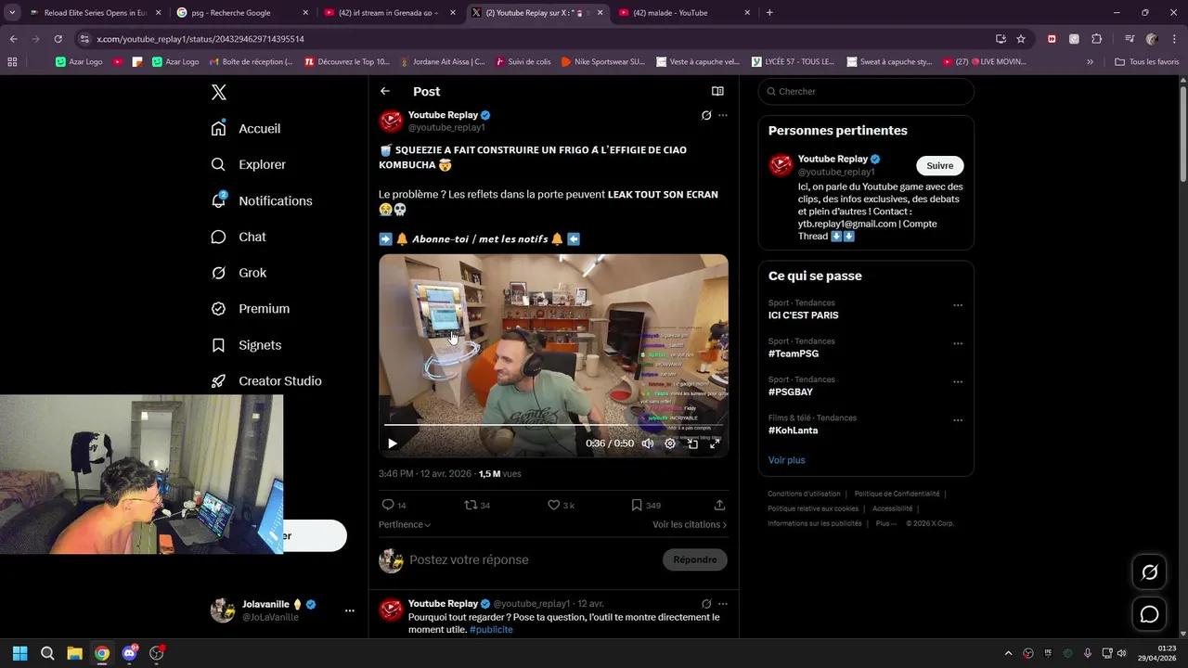This screenshot has width=1188, height=668.
Task: Repost the post with 34 reposts
Action: coord(477,505)
